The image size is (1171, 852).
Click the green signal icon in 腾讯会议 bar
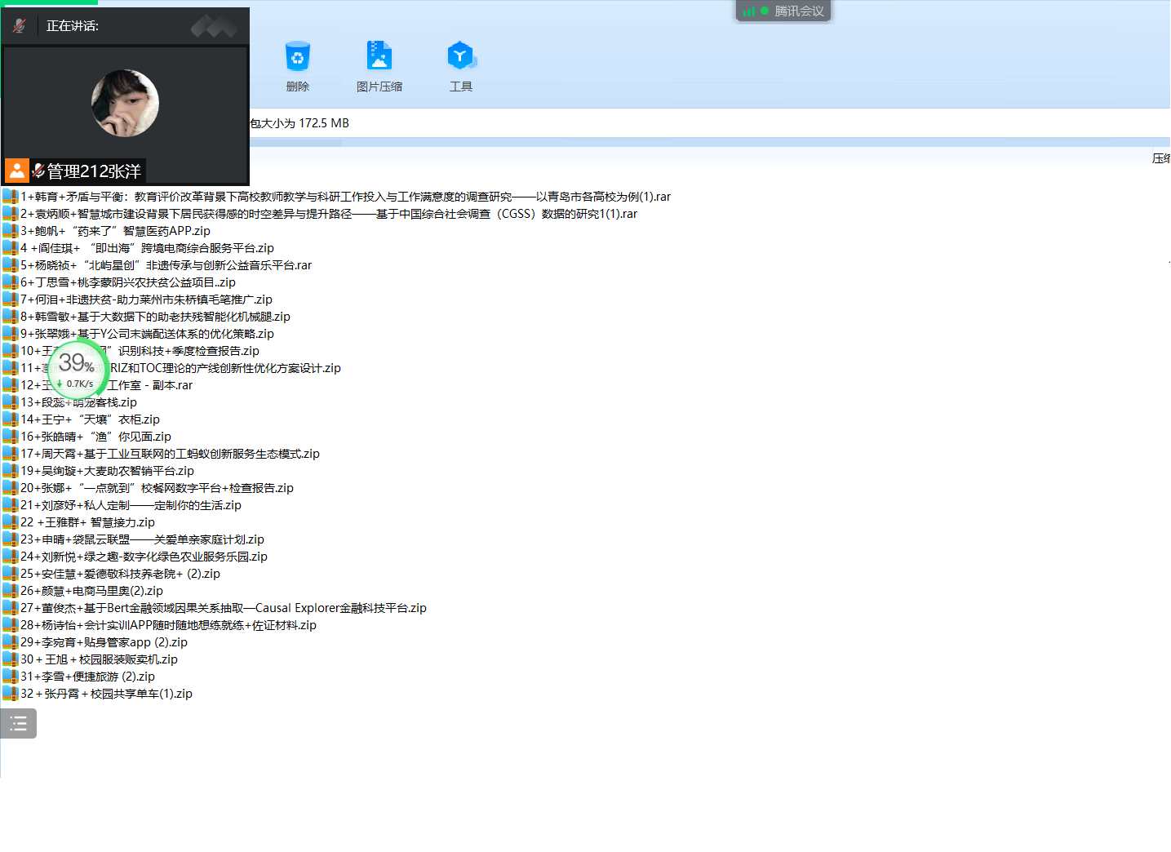749,11
